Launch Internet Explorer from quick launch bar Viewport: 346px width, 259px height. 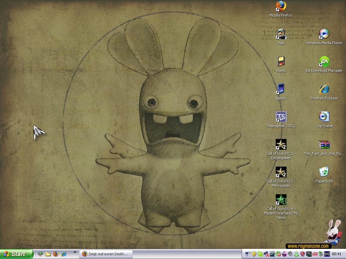64,254
